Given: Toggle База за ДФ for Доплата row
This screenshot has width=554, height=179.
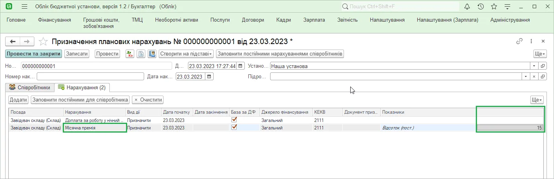Looking at the screenshot, I should pos(234,120).
